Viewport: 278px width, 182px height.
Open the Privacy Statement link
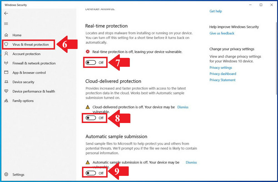coord(222,80)
